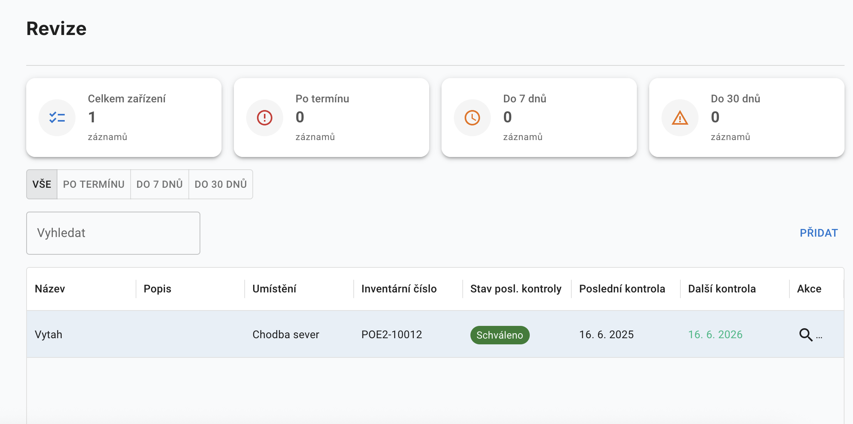Focus the Vyhledat search field
The image size is (853, 424).
113,233
